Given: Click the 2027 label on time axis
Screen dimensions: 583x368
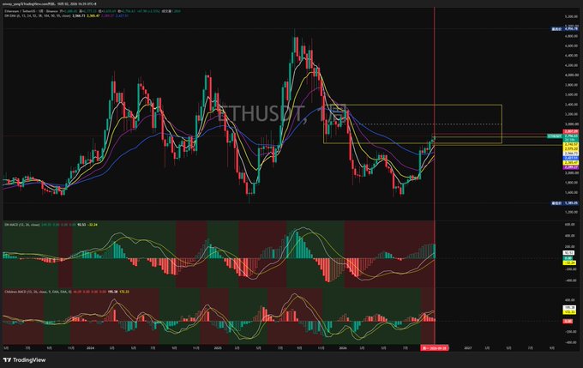Looking at the screenshot, I should (468, 348).
